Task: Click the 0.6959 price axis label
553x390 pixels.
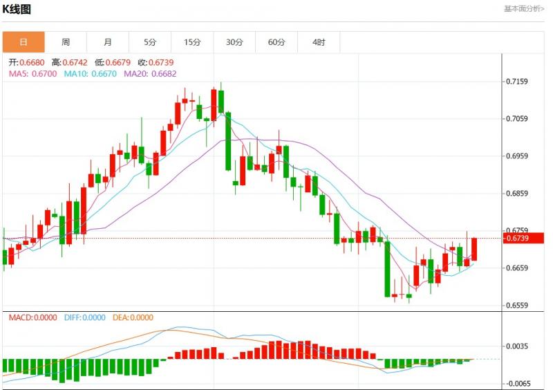Action: (x=516, y=156)
